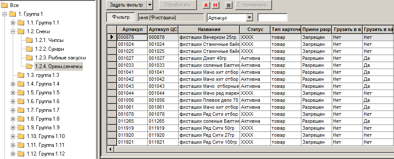Expand the '1.11. Группа 1.11' node
Viewport: 394px width, 159px height.
point(13,145)
